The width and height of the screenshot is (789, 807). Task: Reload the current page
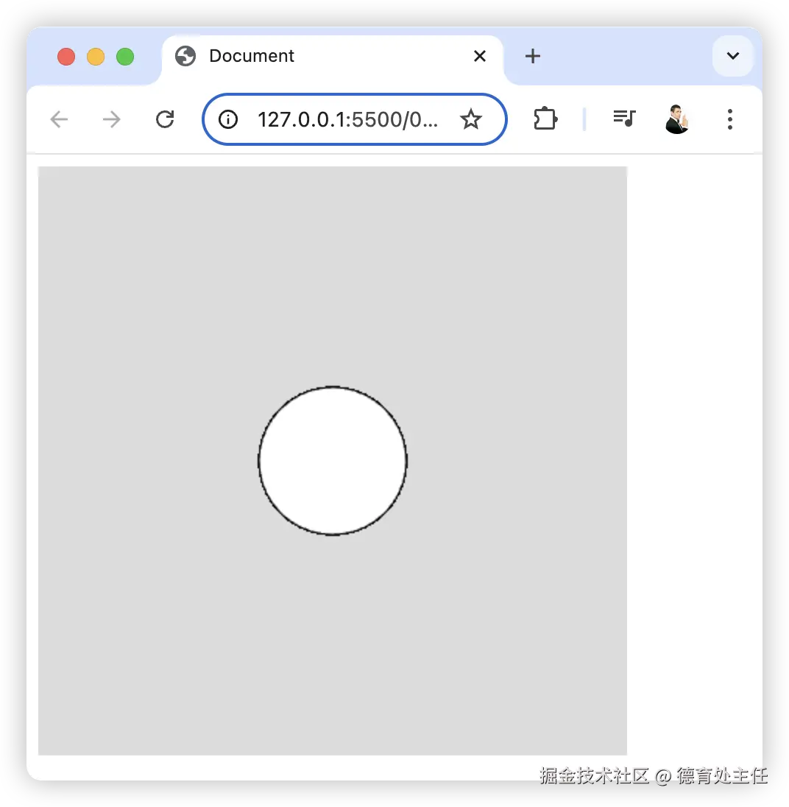coord(165,119)
